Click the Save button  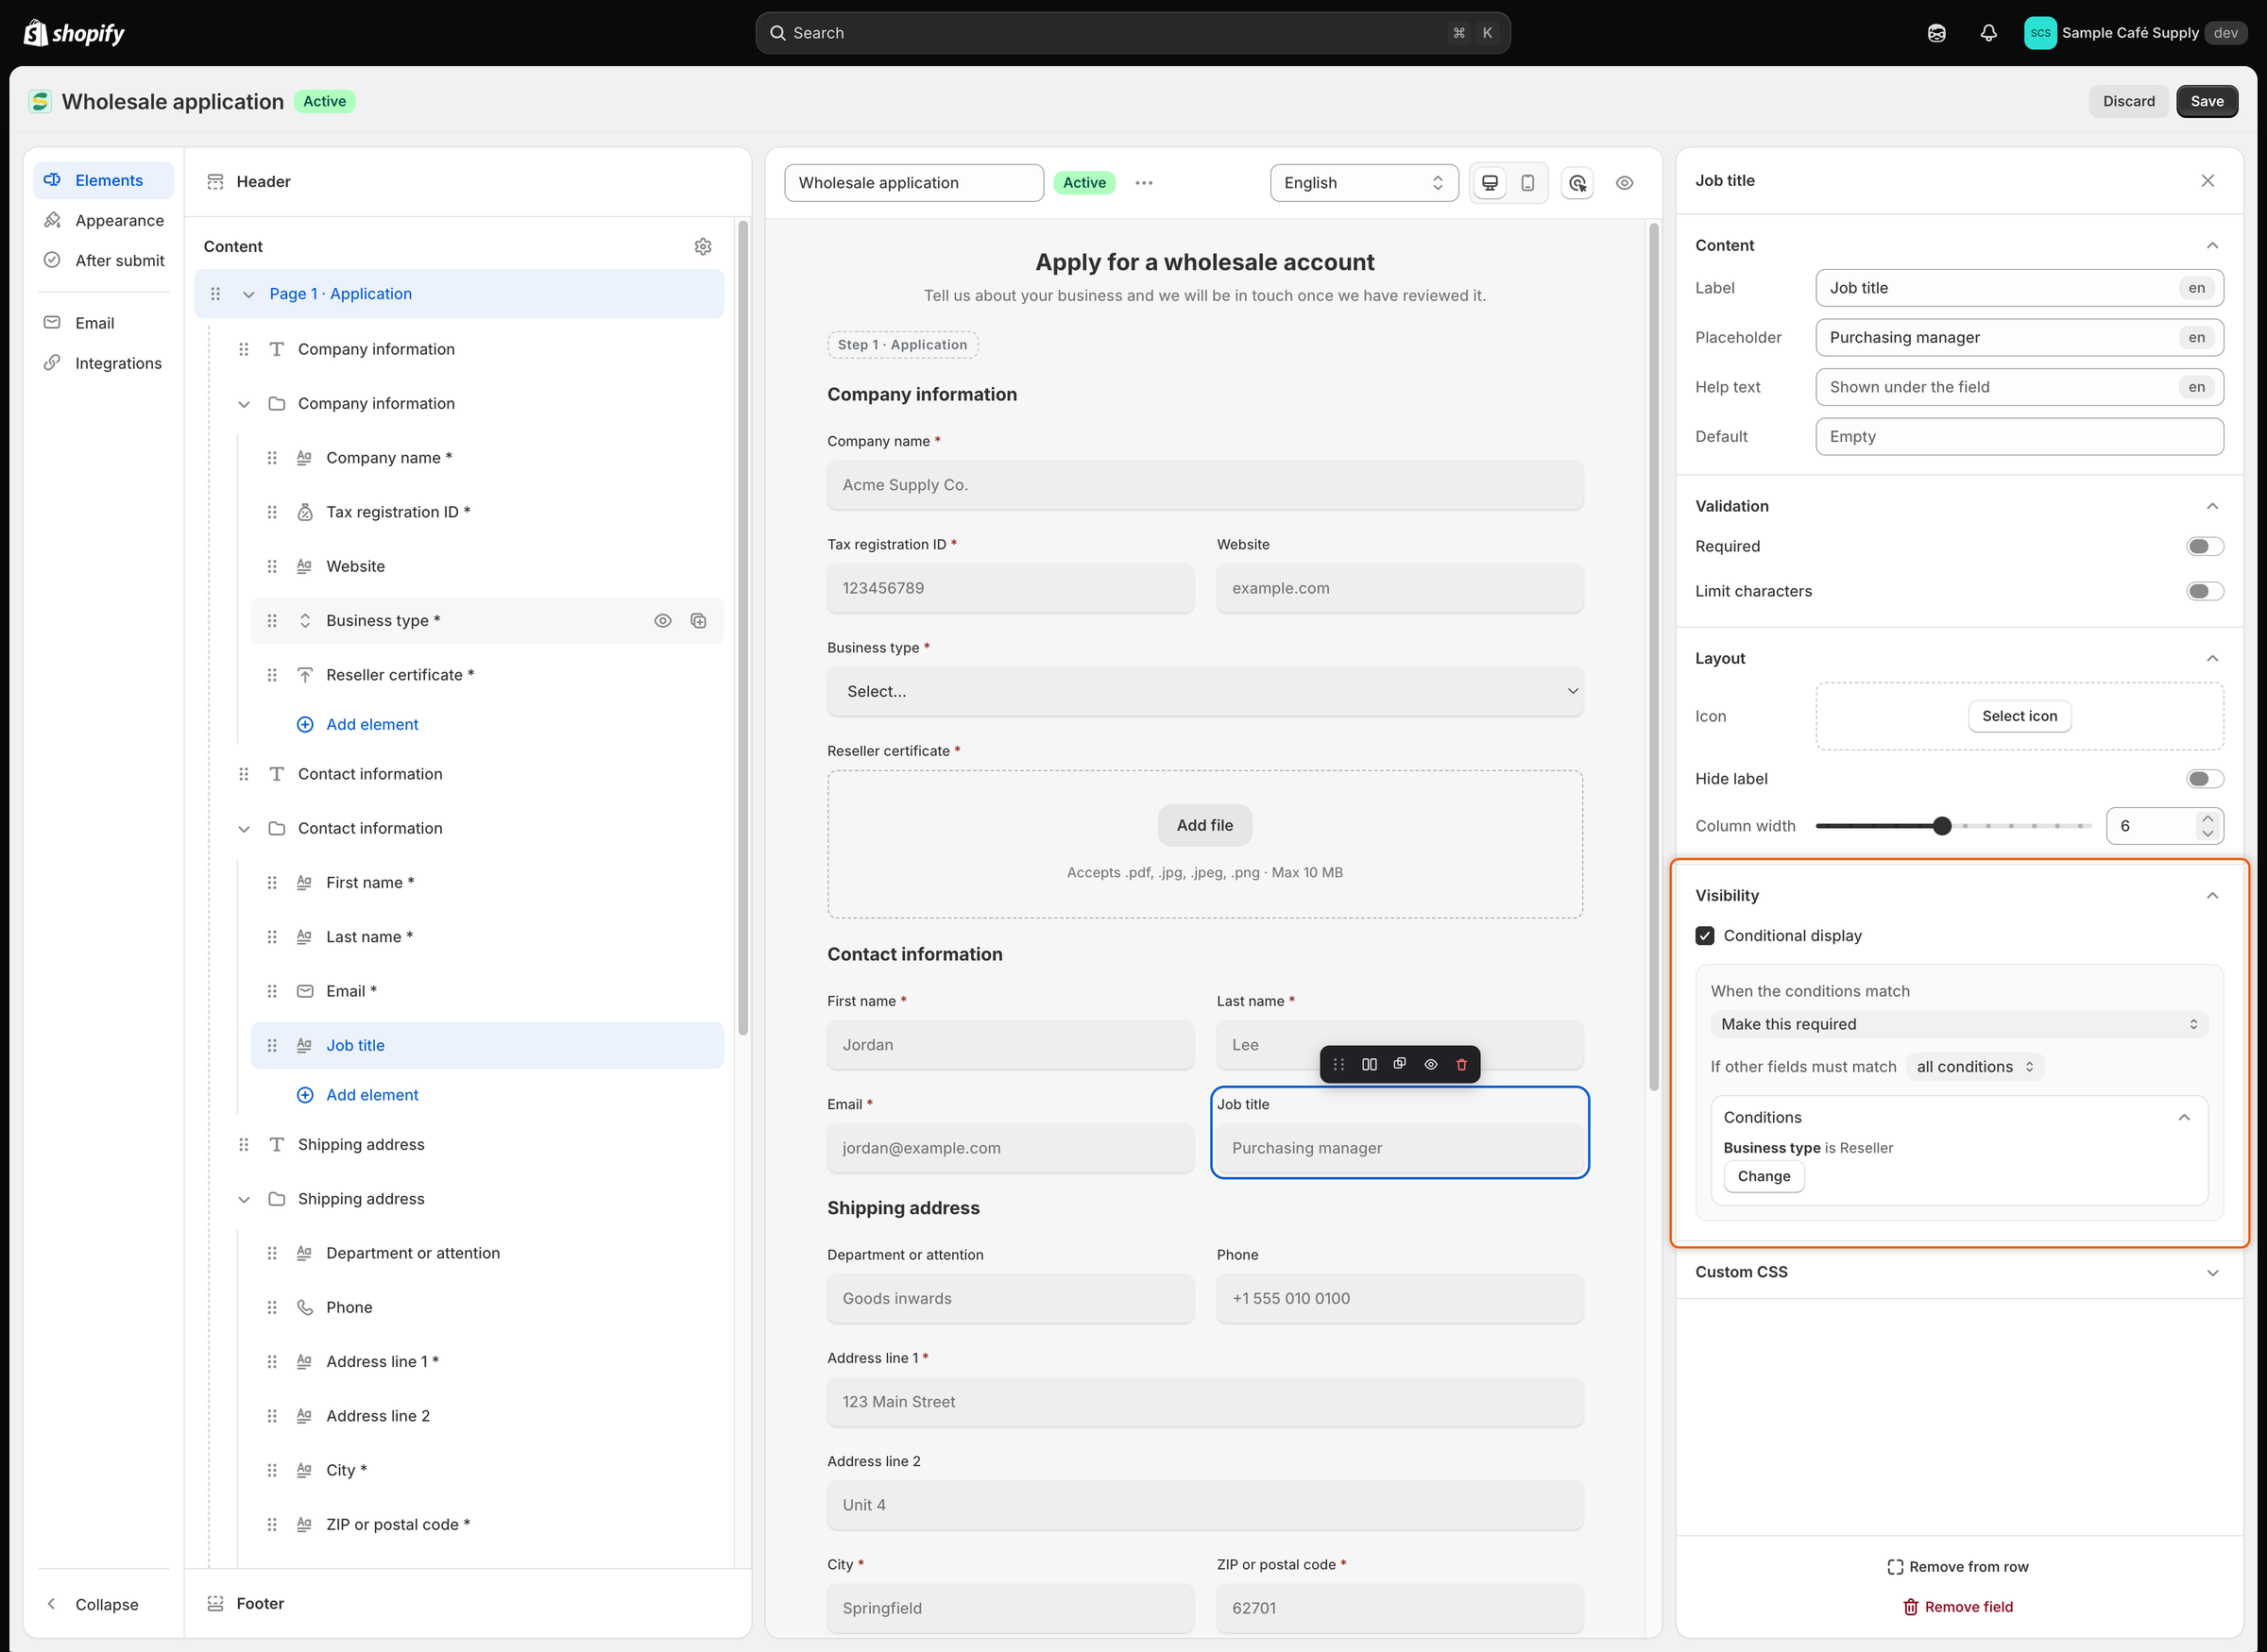[x=2207, y=101]
